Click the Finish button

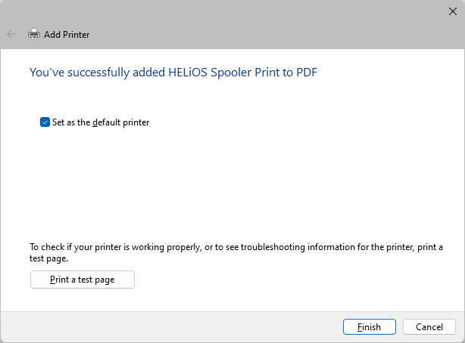[x=370, y=326]
